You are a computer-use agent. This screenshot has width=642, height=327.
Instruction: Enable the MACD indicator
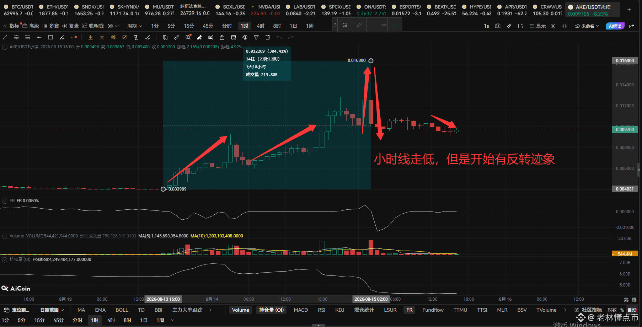(x=301, y=310)
